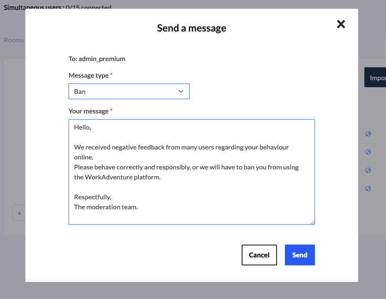Click the globe icon on the third room row
386x299 pixels.
(x=368, y=170)
